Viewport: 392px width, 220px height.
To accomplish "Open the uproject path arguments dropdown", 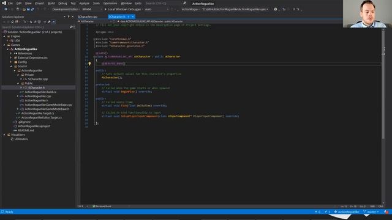I will coord(235,9).
